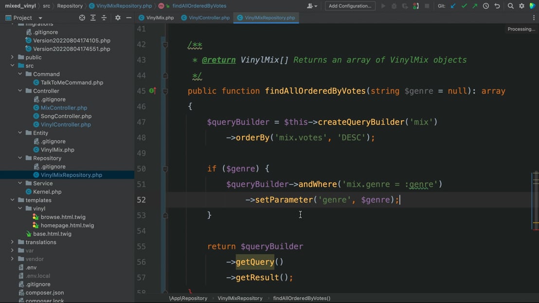Click the Repository breadcrumb at top
539x303 pixels.
(70, 6)
